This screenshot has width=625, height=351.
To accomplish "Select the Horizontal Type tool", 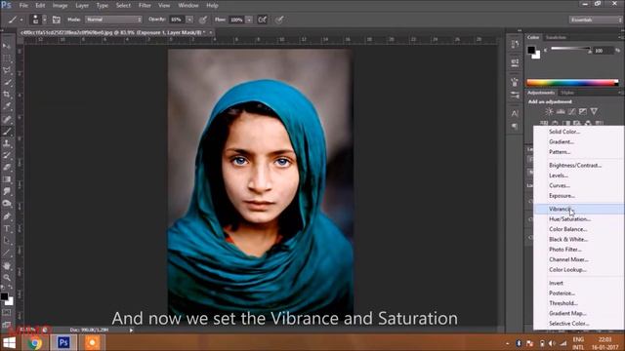I will (7, 228).
